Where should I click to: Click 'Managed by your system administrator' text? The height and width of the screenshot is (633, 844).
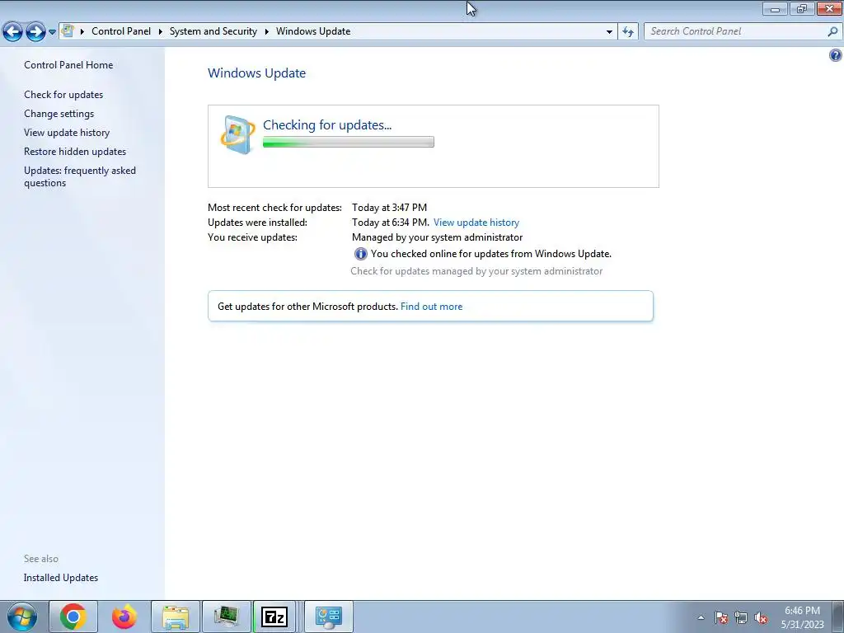437,237
